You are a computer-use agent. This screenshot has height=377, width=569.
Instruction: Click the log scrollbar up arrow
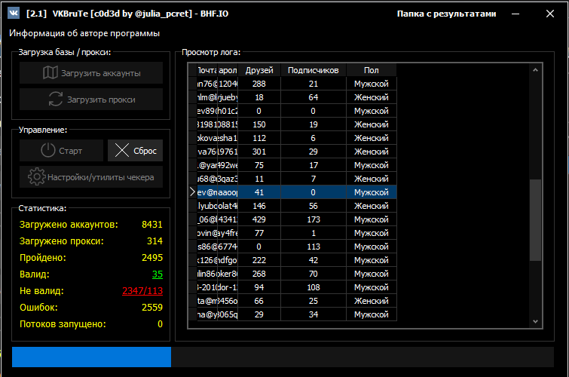tap(535, 69)
